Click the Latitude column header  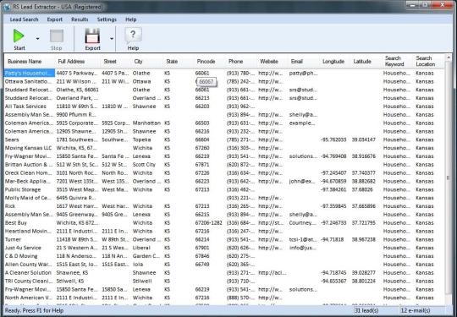tap(366, 62)
